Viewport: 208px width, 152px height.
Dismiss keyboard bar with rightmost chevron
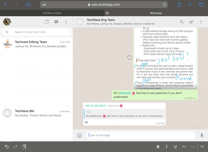(202, 146)
